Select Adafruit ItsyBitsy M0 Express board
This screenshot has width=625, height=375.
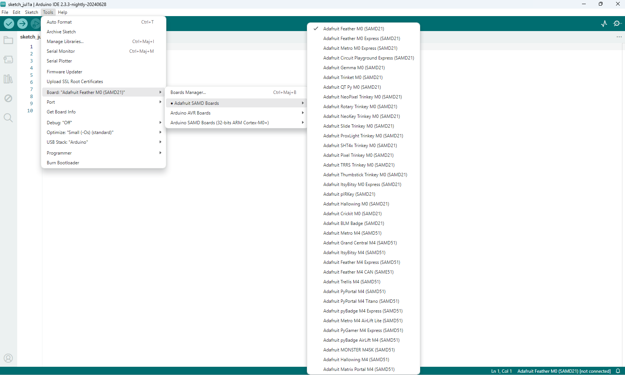(x=363, y=185)
